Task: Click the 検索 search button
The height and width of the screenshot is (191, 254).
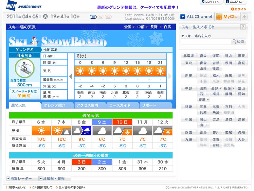Action: (238, 42)
